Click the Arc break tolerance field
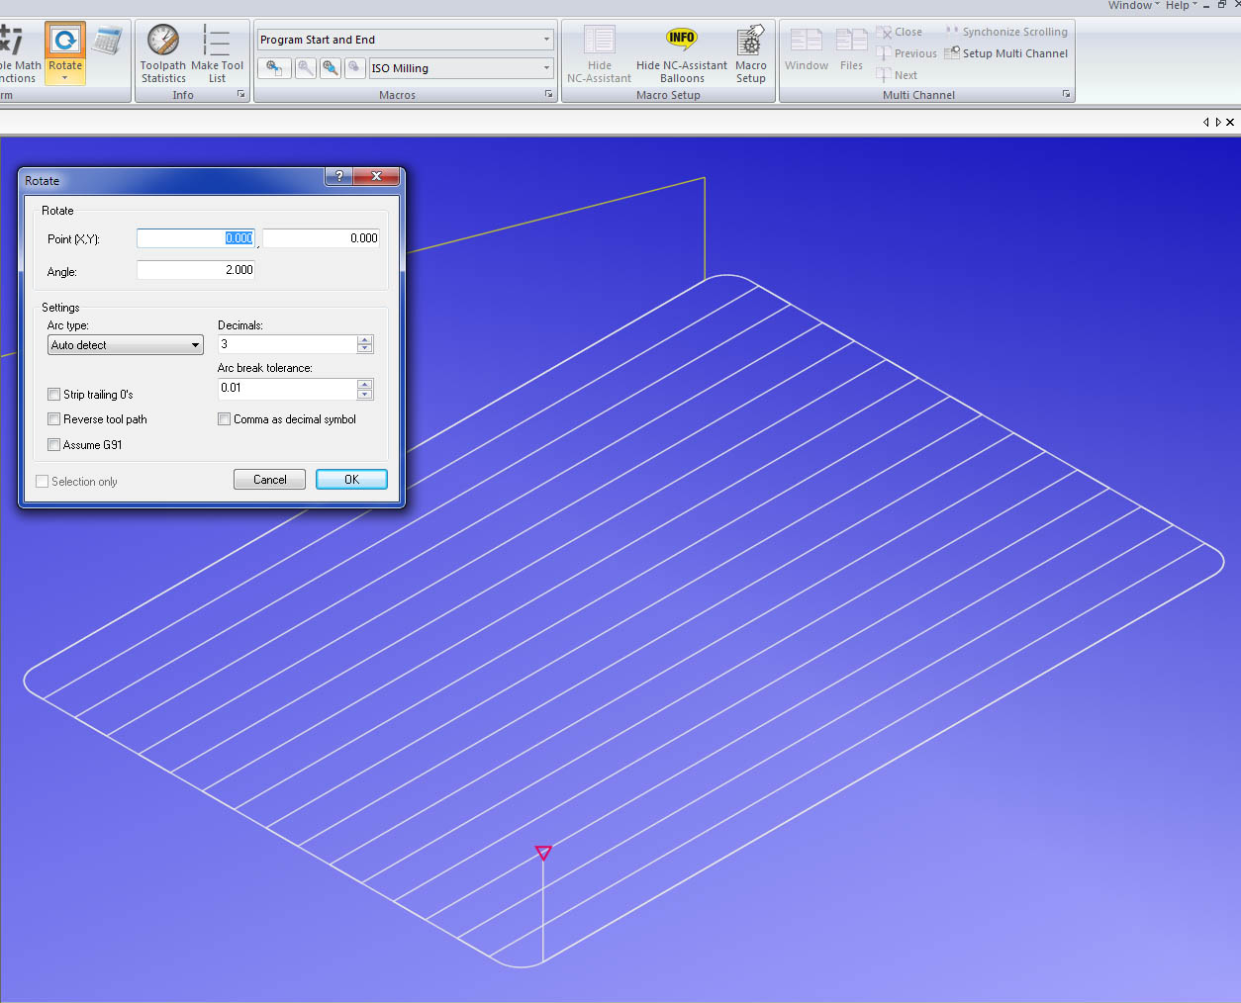The width and height of the screenshot is (1241, 1003). click(288, 388)
